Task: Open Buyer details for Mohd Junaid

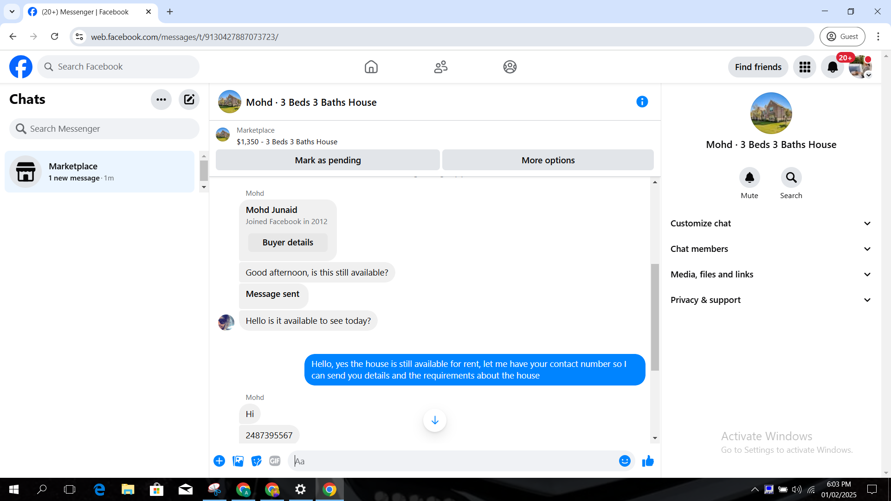Action: pos(288,243)
